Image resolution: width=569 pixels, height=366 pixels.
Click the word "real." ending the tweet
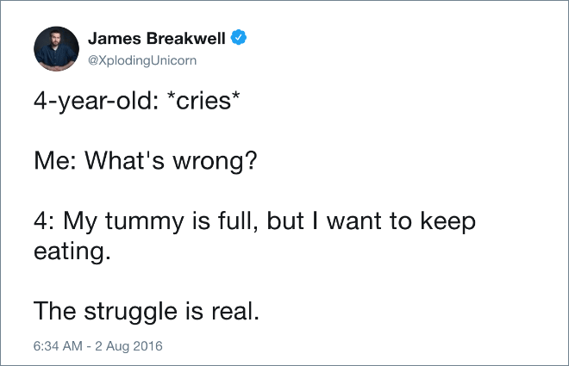235,311
